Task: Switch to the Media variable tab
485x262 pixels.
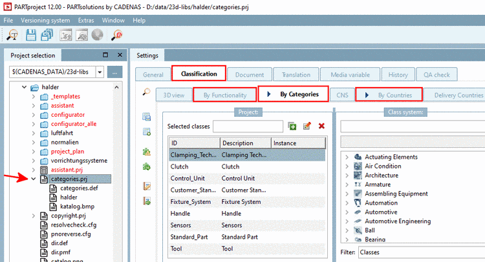Action: point(350,75)
